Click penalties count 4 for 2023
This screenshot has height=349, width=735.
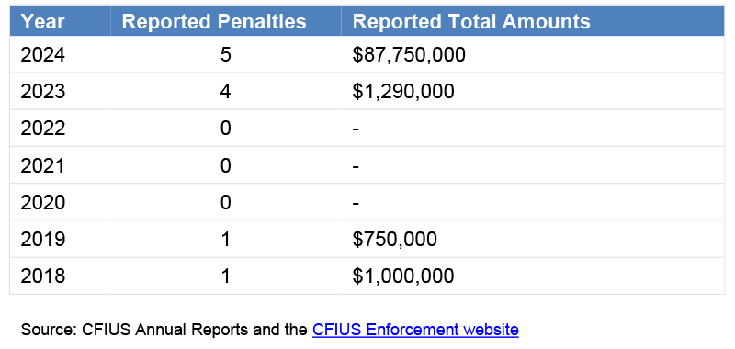point(226,91)
